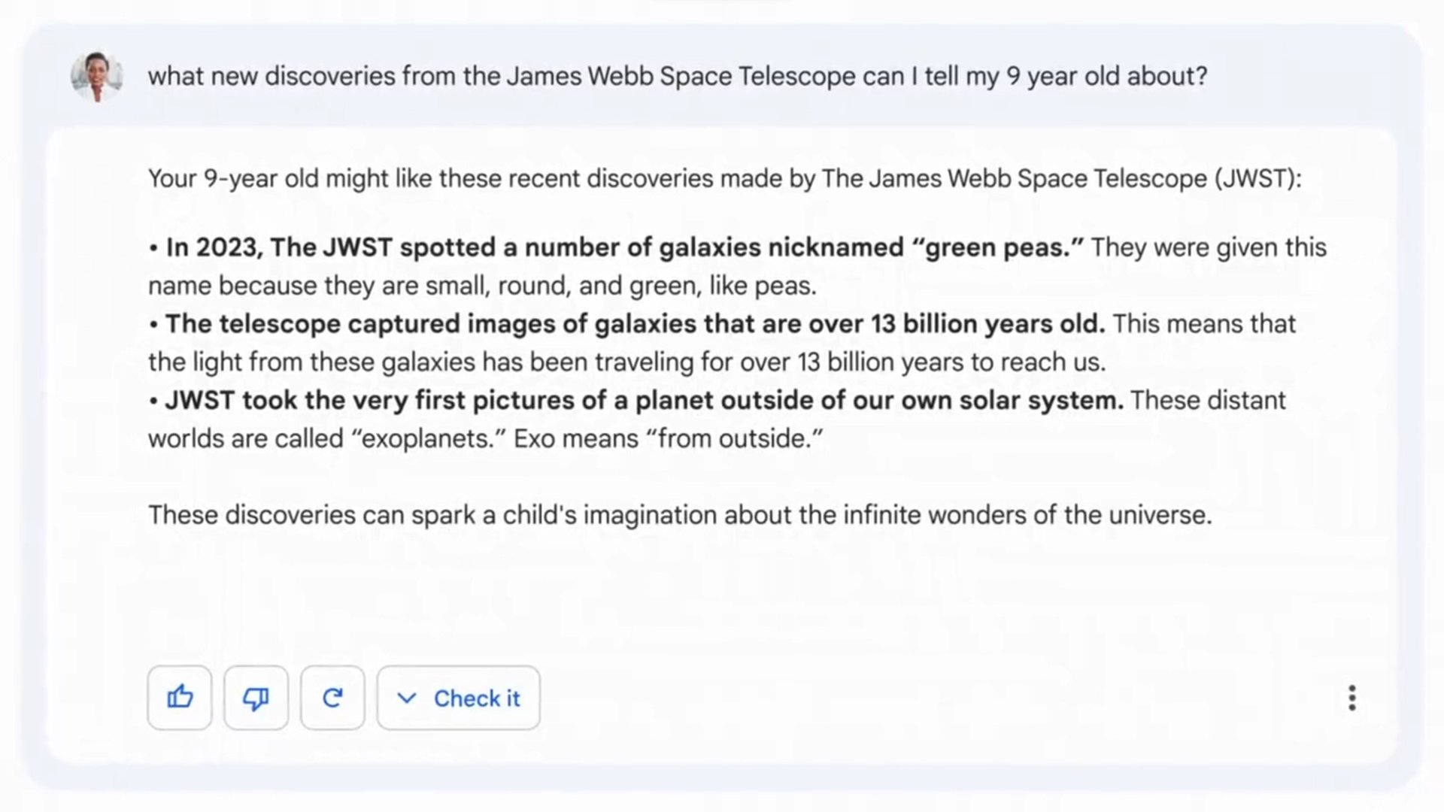Open the three-dot more options menu

tap(1351, 698)
